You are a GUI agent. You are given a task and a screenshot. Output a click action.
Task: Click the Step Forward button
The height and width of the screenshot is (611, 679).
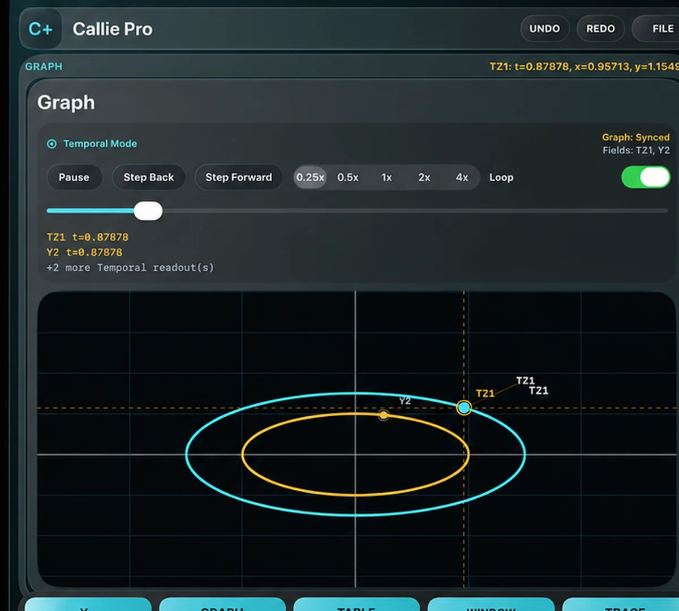(238, 177)
